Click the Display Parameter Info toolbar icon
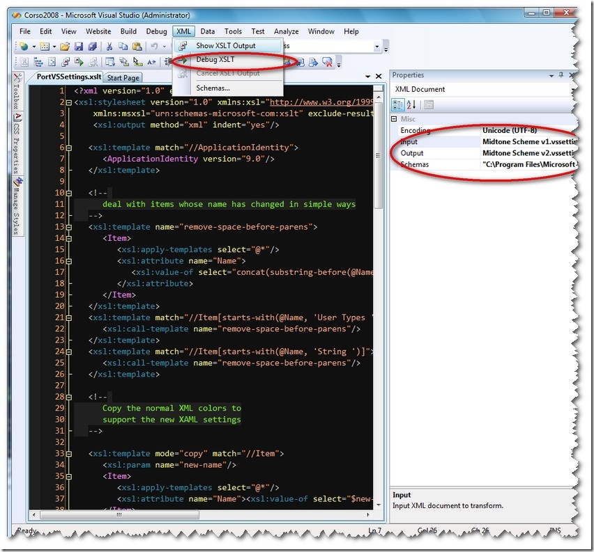This screenshot has width=594, height=552. (124, 62)
